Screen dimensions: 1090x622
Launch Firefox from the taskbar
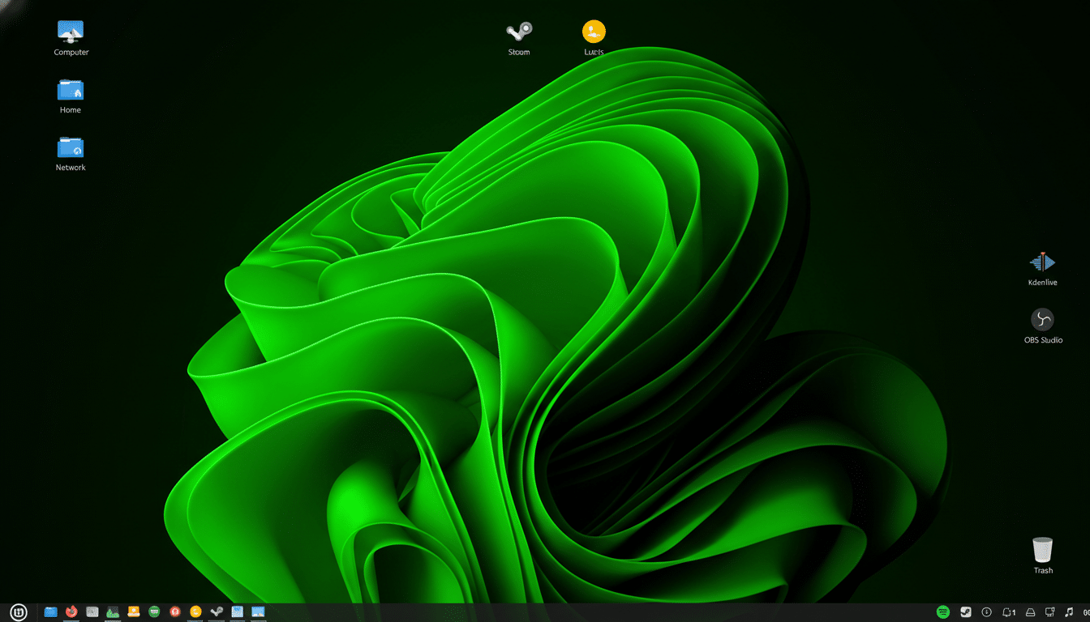(x=71, y=611)
